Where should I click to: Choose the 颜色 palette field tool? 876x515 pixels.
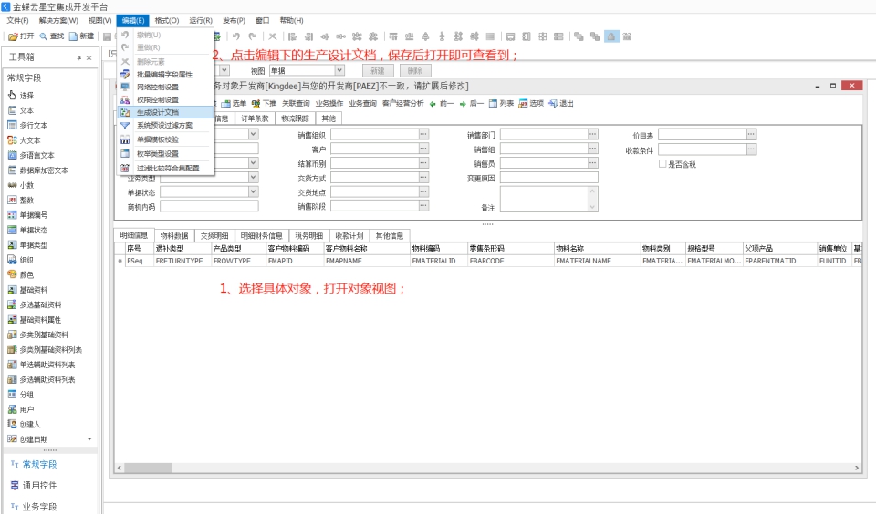[21, 274]
